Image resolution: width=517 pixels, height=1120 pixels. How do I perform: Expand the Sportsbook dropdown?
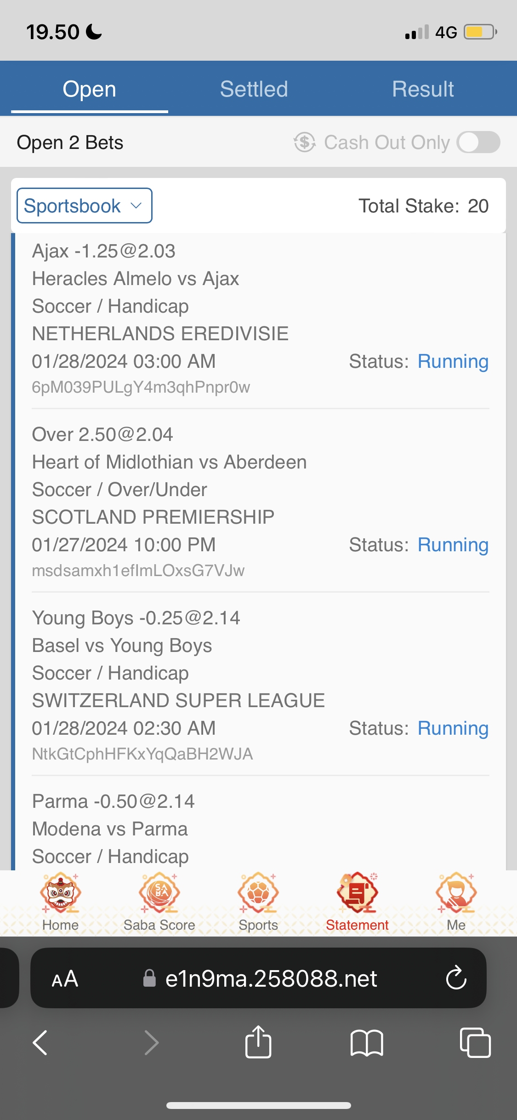(x=85, y=206)
